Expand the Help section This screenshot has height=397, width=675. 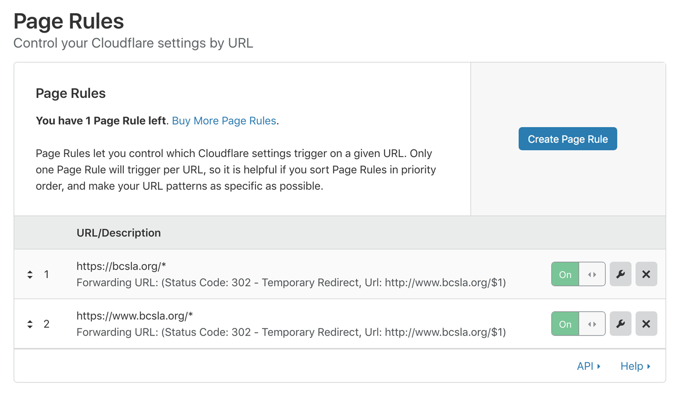pyautogui.click(x=635, y=366)
